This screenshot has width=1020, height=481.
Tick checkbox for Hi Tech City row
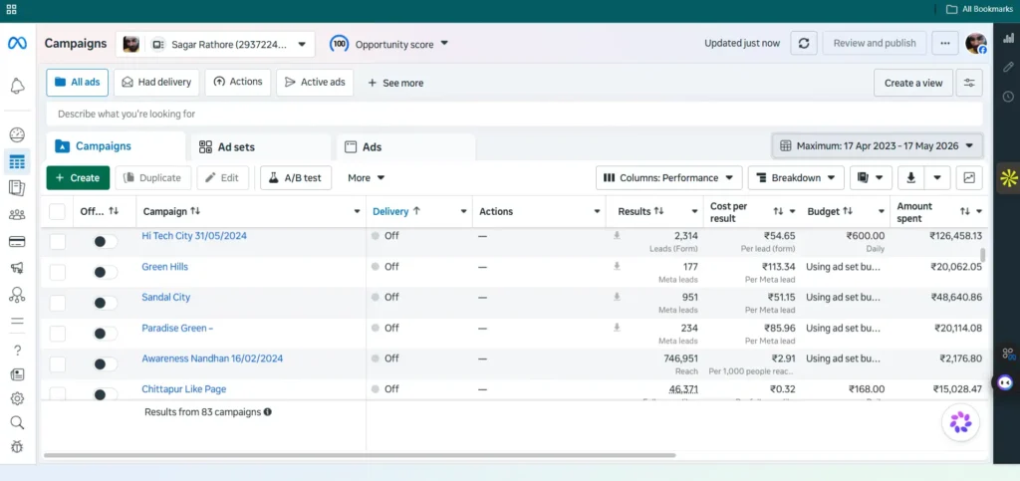(x=57, y=241)
